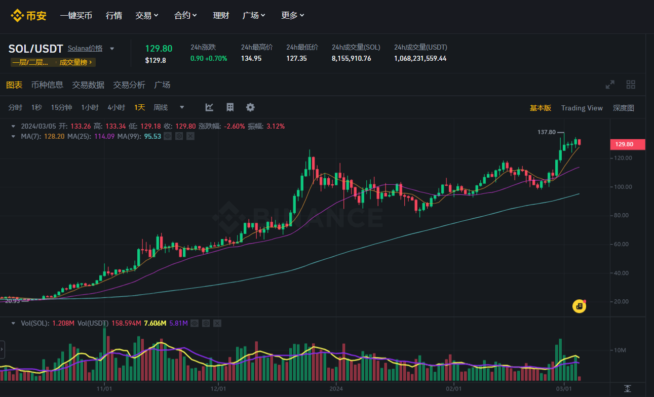Open the 一键买币 menu item
Viewport: 654px width, 397px height.
click(x=76, y=15)
